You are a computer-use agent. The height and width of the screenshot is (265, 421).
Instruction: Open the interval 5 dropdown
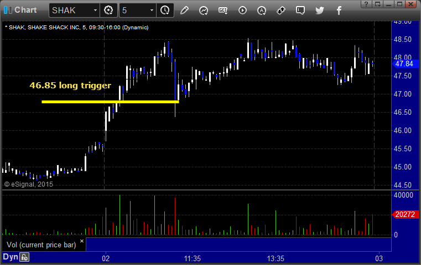[152, 10]
